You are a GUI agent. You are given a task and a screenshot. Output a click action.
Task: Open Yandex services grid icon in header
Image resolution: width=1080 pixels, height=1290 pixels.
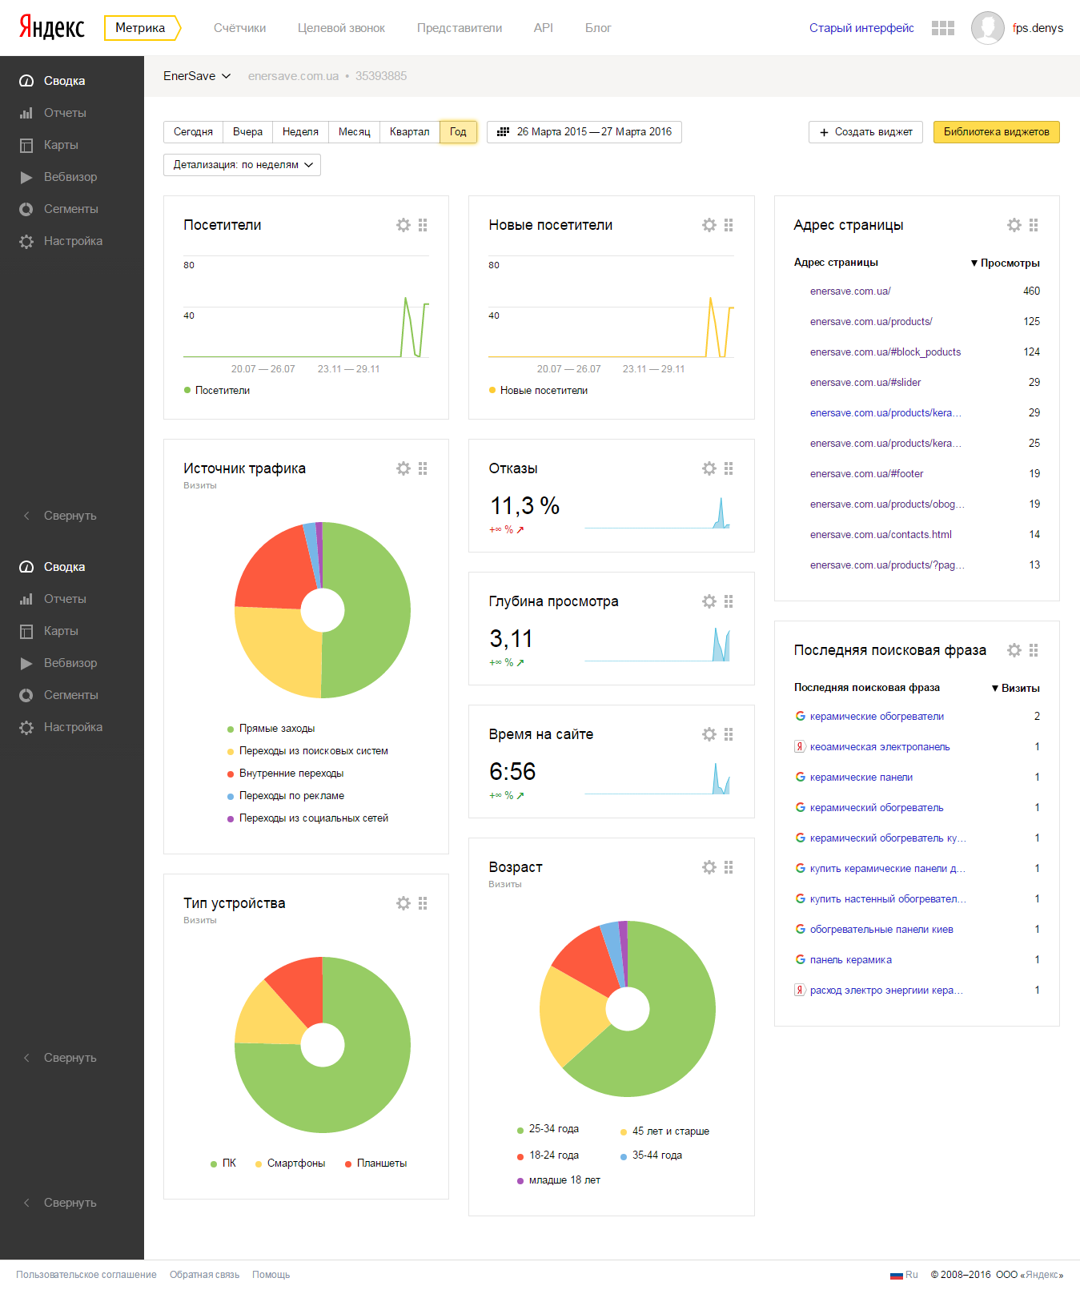(x=943, y=28)
